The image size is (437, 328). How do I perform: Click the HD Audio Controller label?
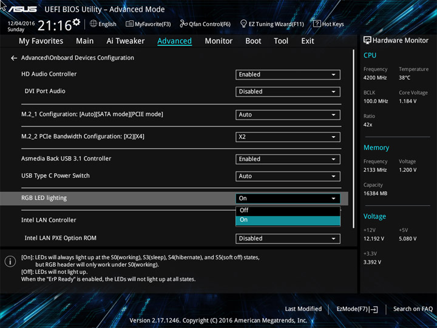(x=49, y=74)
